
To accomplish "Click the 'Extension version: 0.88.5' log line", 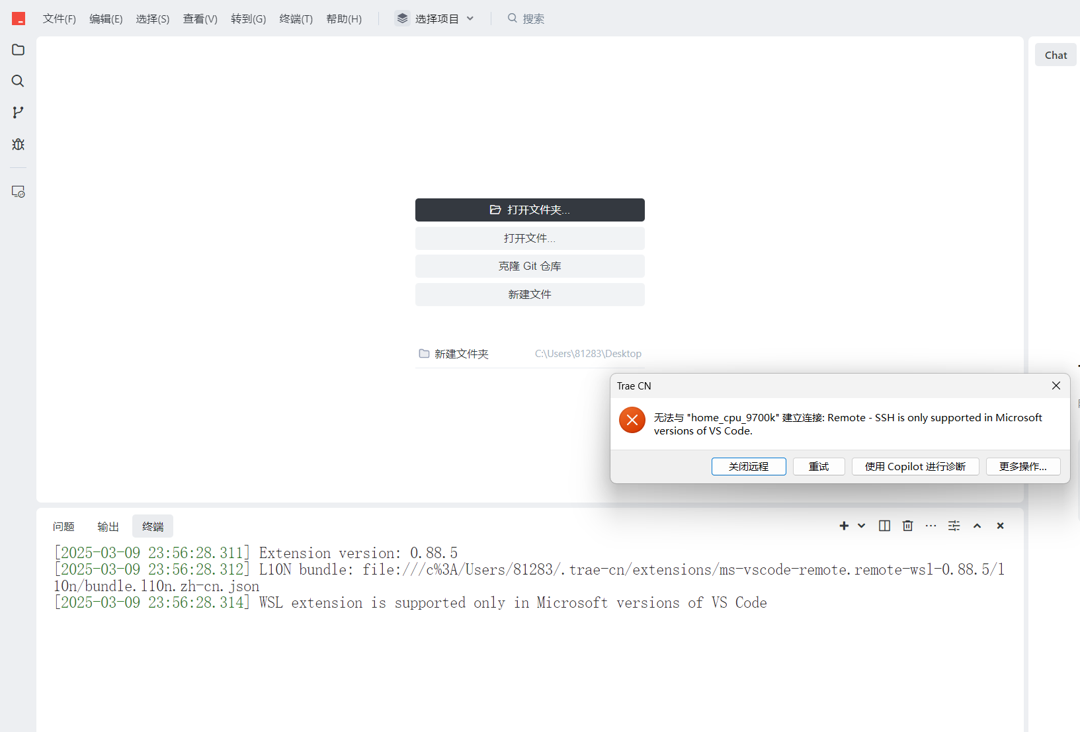I will click(256, 553).
